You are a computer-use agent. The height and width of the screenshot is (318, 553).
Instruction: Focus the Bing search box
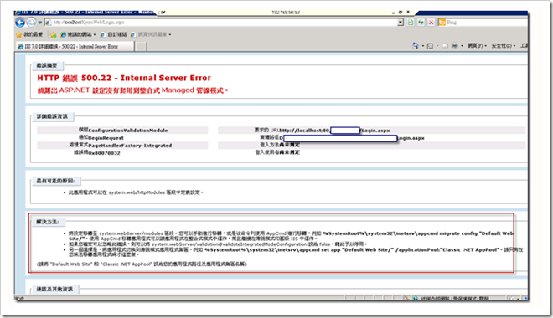pyautogui.click(x=487, y=23)
